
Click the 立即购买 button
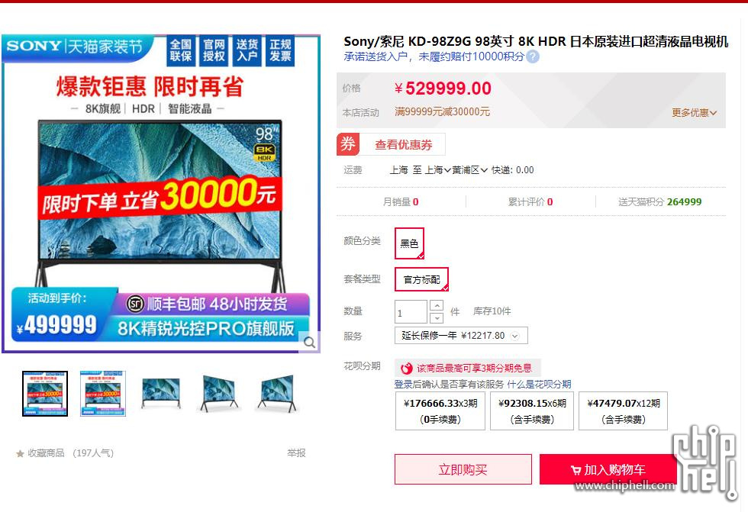pyautogui.click(x=463, y=469)
